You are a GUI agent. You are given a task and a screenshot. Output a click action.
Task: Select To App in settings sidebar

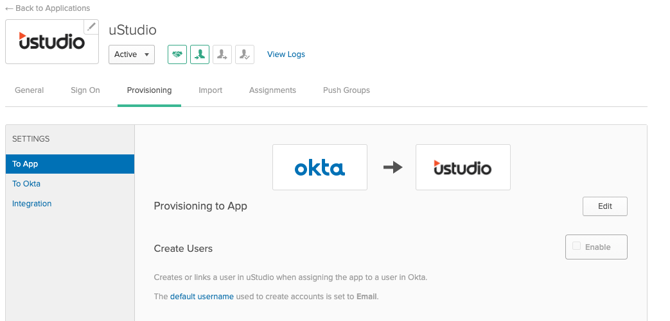point(70,164)
